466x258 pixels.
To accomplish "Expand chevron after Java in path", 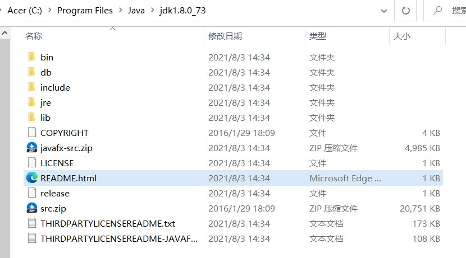I will [x=153, y=11].
